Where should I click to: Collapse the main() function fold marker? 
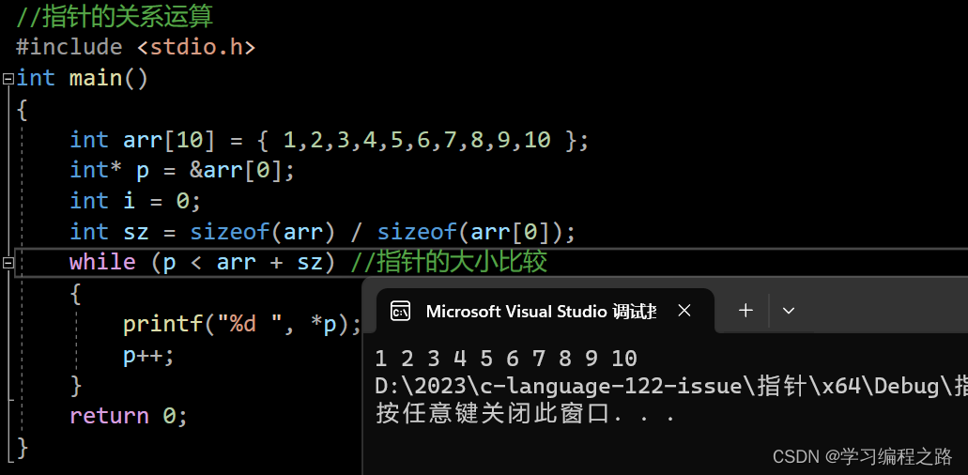click(8, 79)
